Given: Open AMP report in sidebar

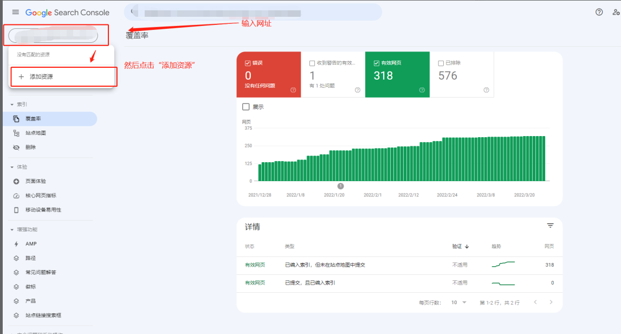Looking at the screenshot, I should 31,244.
